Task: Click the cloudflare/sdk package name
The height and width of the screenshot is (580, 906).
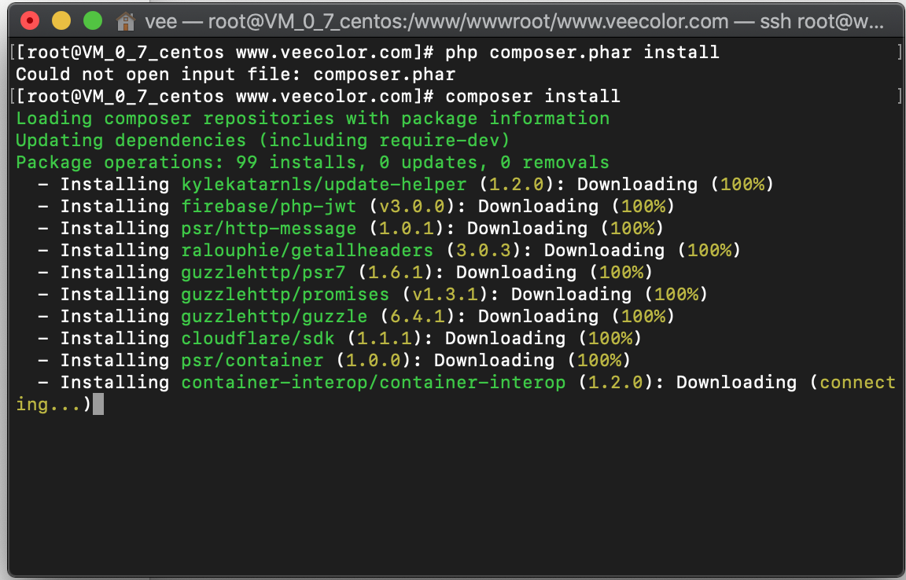Action: 258,338
